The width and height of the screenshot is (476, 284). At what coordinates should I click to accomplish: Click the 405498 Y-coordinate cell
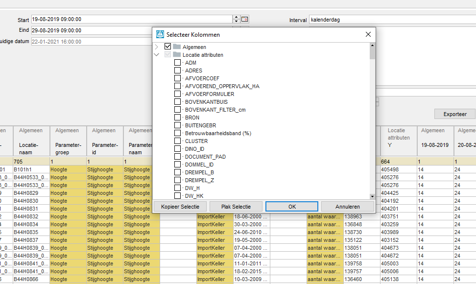399,169
